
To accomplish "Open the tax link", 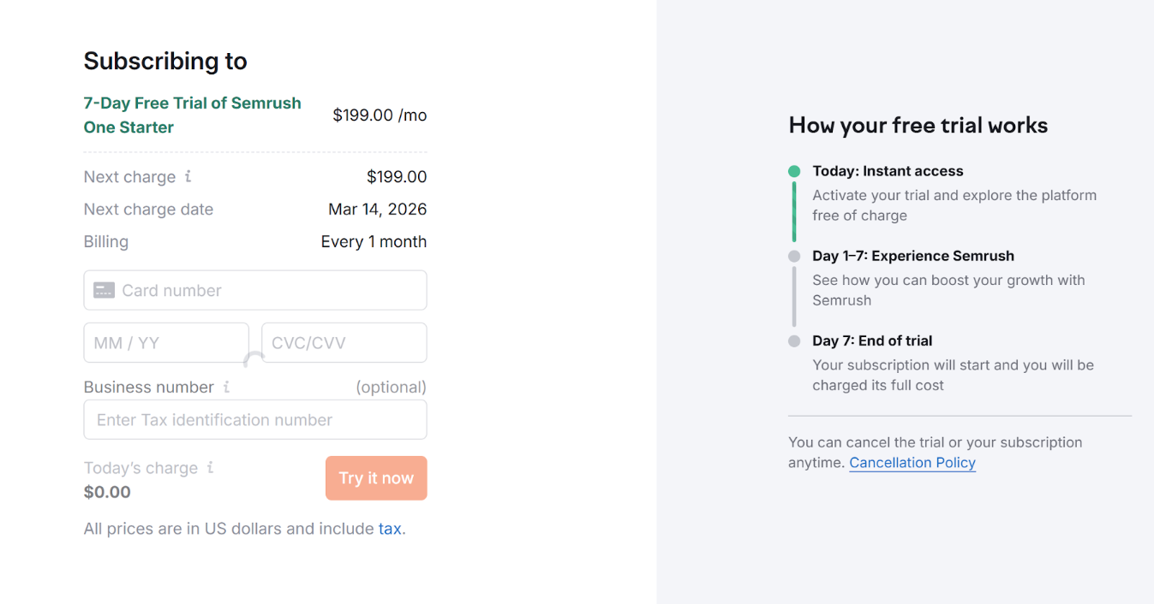I will click(390, 529).
